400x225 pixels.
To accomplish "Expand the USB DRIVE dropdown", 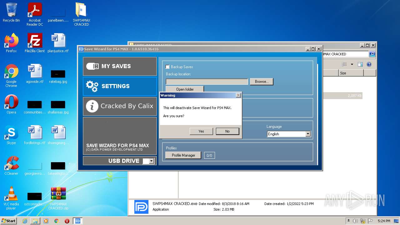I will click(x=152, y=161).
